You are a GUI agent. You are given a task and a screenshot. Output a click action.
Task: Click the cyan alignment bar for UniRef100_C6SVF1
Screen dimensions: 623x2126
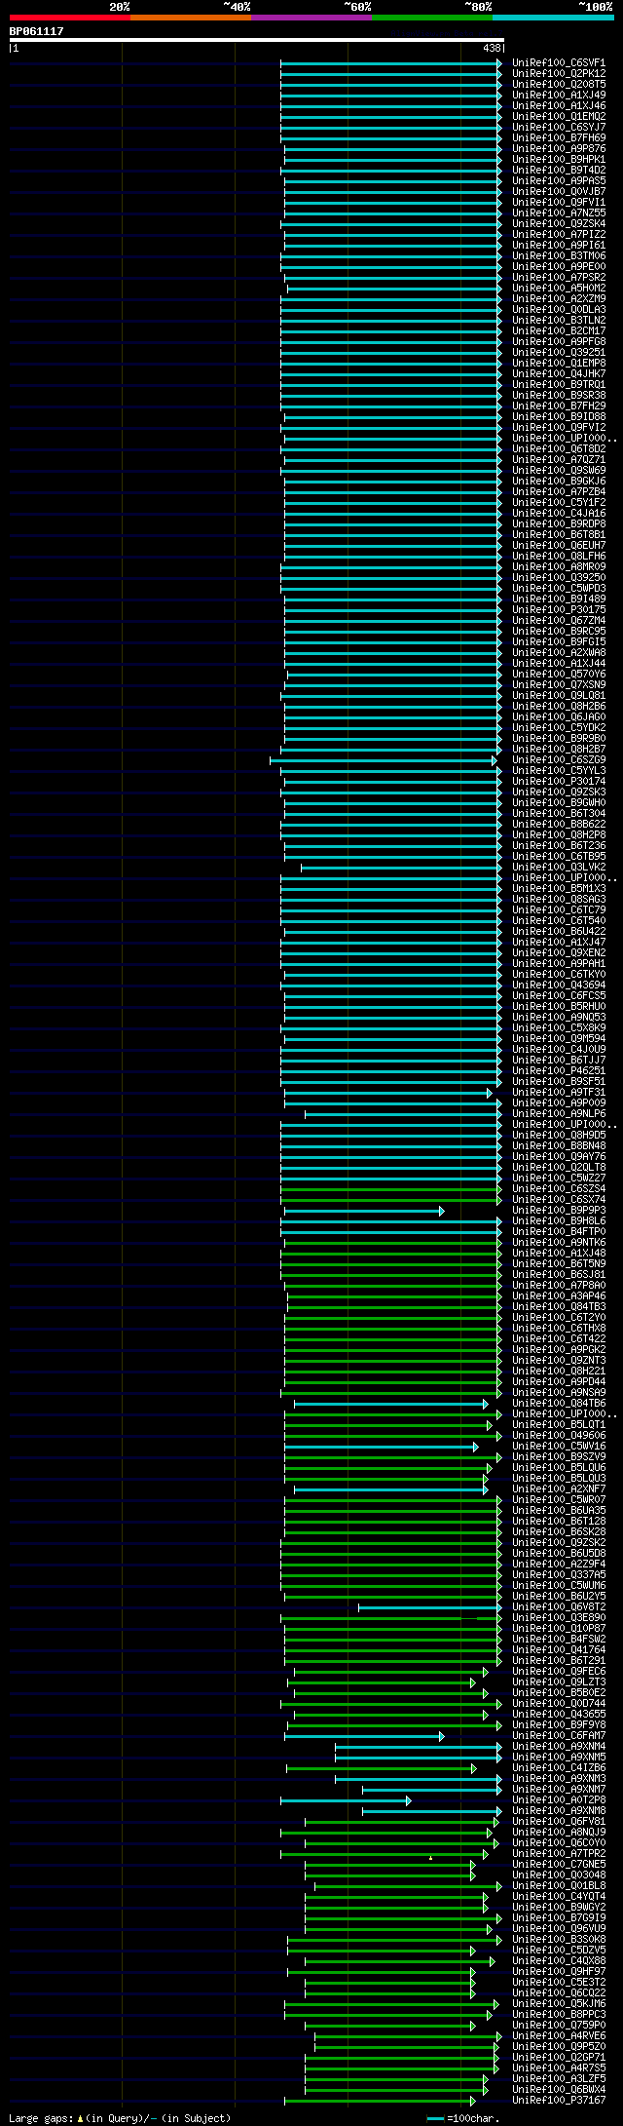[391, 63]
